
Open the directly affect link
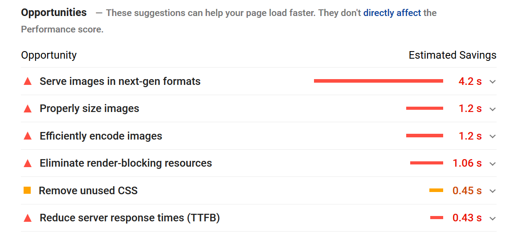[x=392, y=13]
